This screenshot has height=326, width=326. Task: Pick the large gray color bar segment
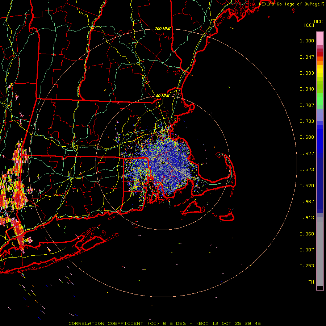pos(320,252)
